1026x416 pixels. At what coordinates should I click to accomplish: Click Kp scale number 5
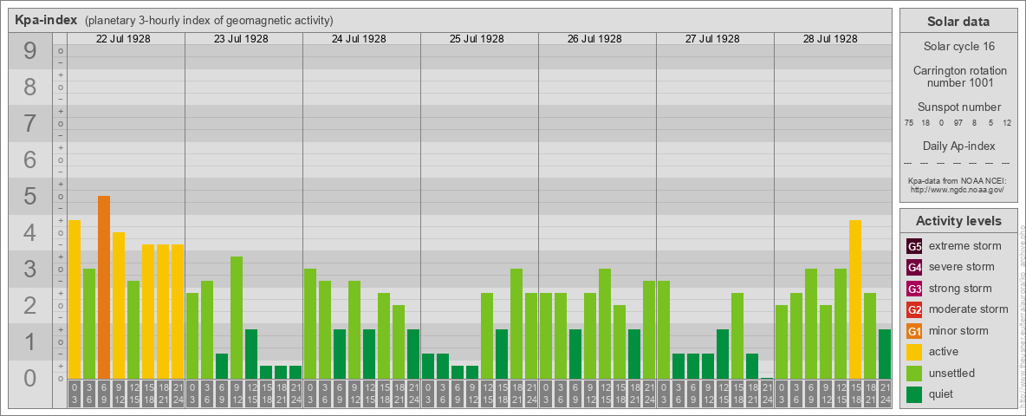click(29, 196)
